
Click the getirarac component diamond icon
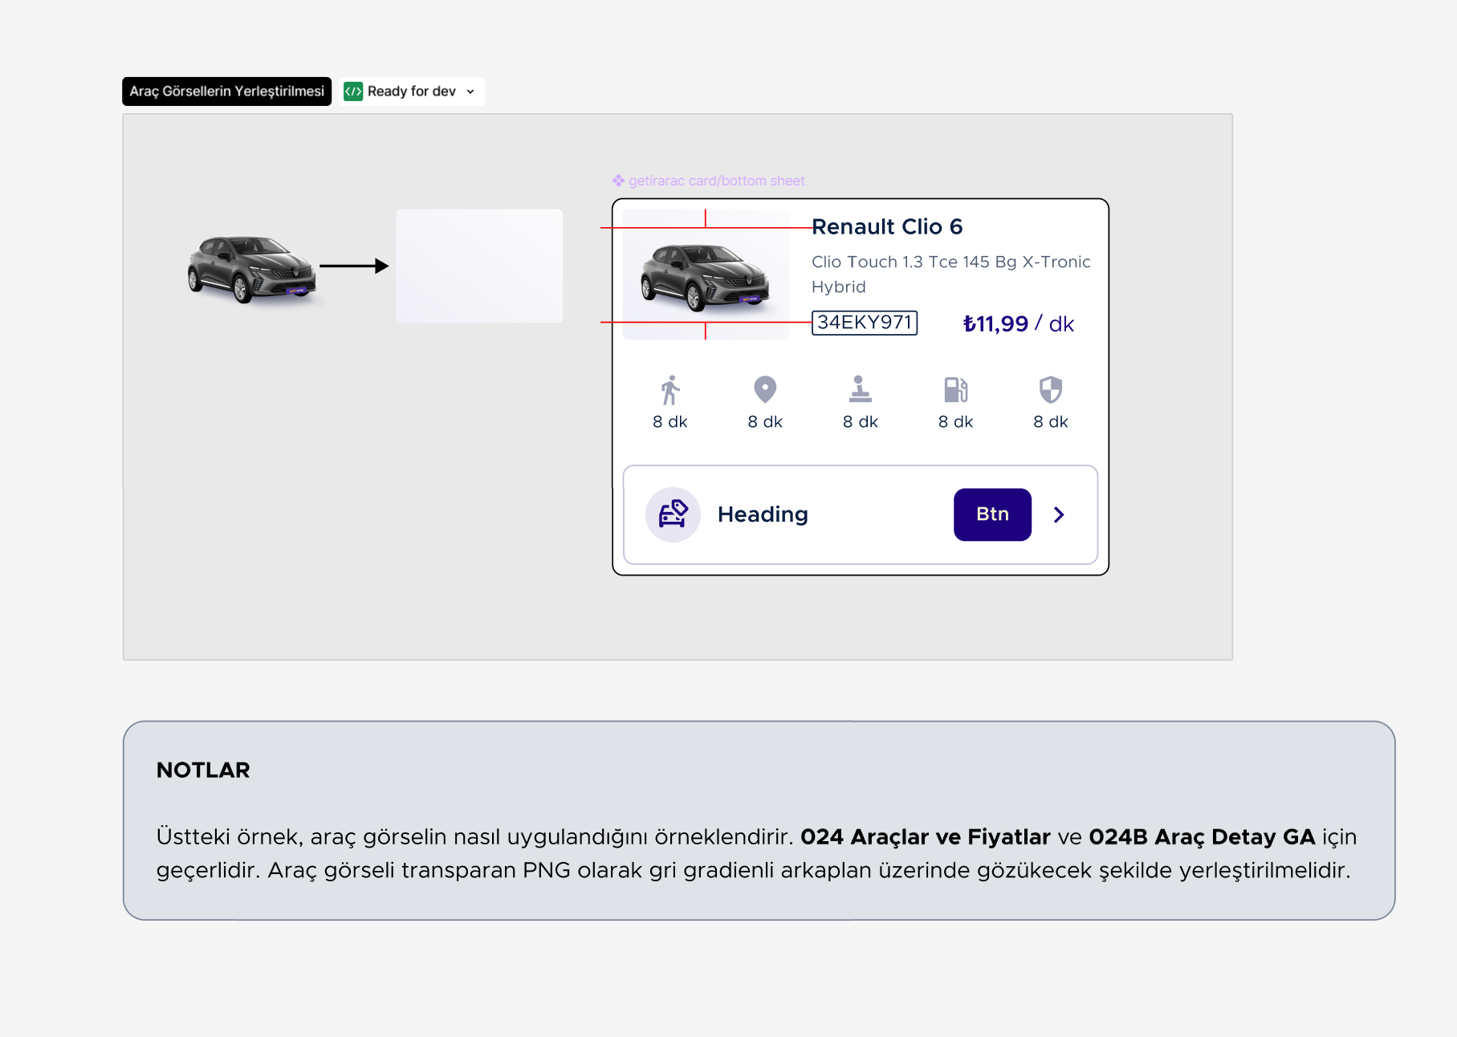[618, 181]
